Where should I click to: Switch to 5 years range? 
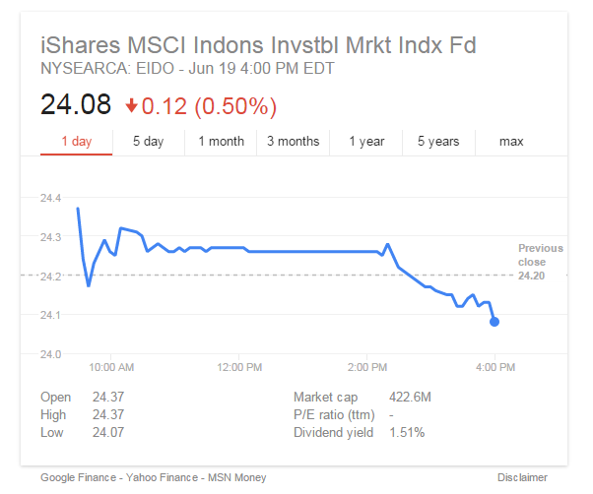point(438,142)
